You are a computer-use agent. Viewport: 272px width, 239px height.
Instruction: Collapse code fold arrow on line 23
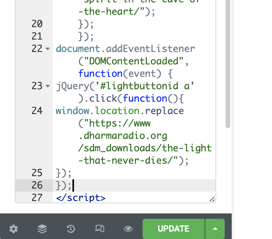pyautogui.click(x=48, y=86)
